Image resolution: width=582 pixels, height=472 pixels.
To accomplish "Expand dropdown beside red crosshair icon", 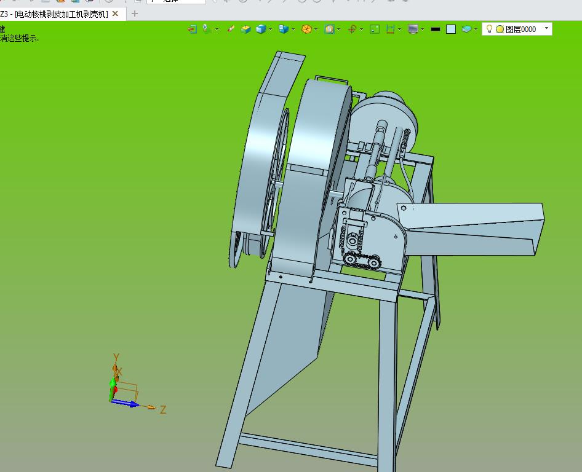I will (362, 29).
